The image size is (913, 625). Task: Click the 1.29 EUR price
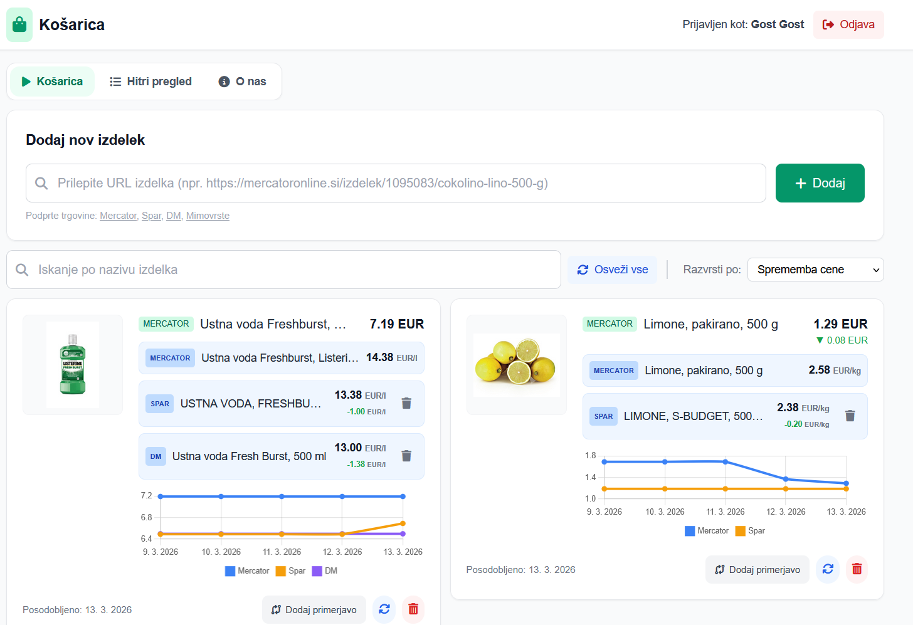point(840,324)
